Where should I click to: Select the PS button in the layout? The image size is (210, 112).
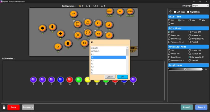point(120,12)
